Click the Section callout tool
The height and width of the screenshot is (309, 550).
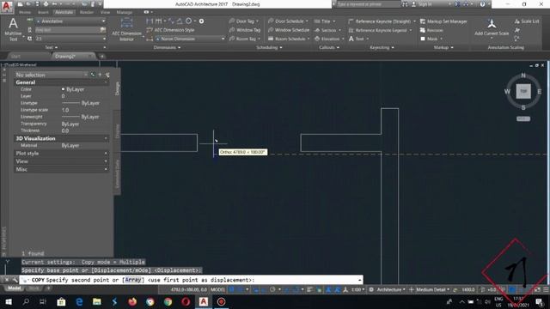(327, 30)
